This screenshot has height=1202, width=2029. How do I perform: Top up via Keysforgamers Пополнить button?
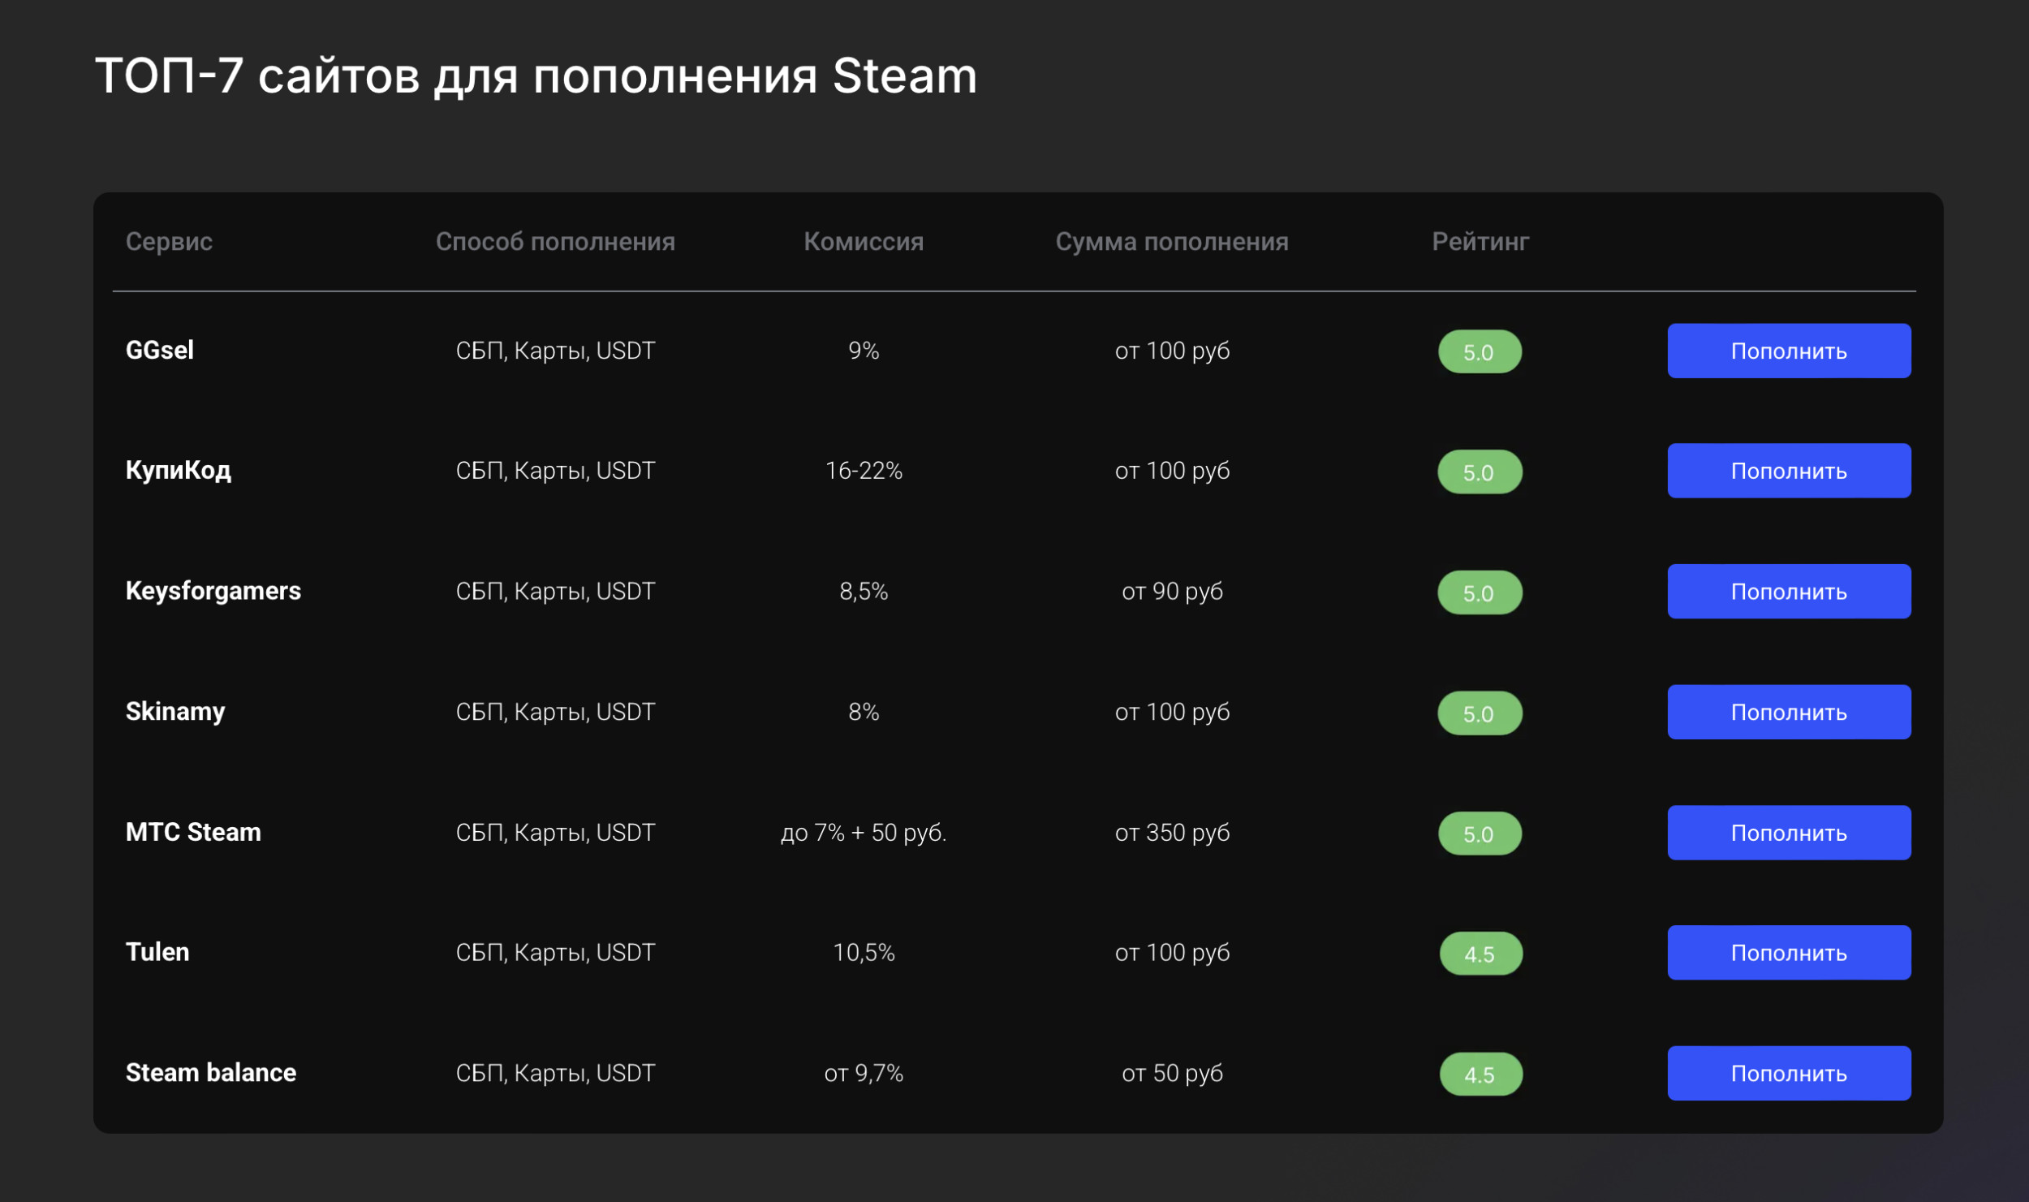(x=1788, y=592)
